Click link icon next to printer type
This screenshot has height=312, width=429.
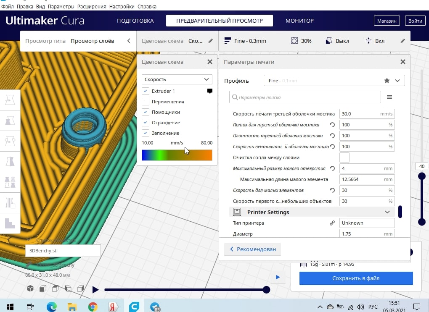(332, 223)
